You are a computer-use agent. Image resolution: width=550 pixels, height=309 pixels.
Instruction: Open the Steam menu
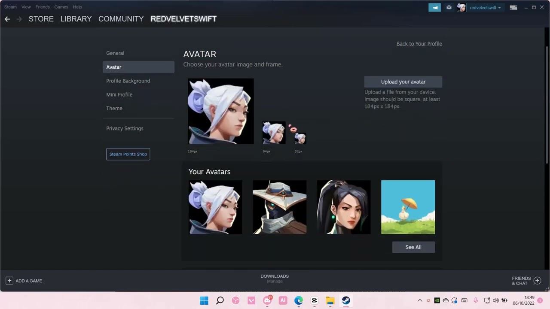click(10, 7)
